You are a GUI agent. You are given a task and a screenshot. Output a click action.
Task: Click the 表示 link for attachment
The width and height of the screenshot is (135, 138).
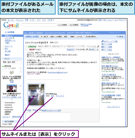[x=53, y=96]
